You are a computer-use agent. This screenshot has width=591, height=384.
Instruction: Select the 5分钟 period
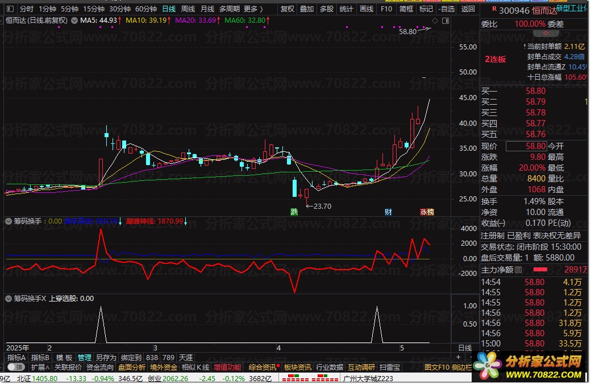click(x=69, y=9)
